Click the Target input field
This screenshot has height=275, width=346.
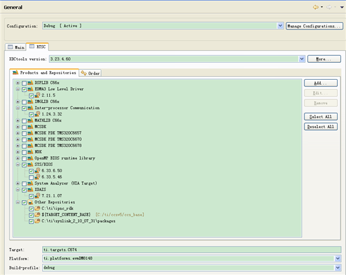pyautogui.click(x=191, y=250)
